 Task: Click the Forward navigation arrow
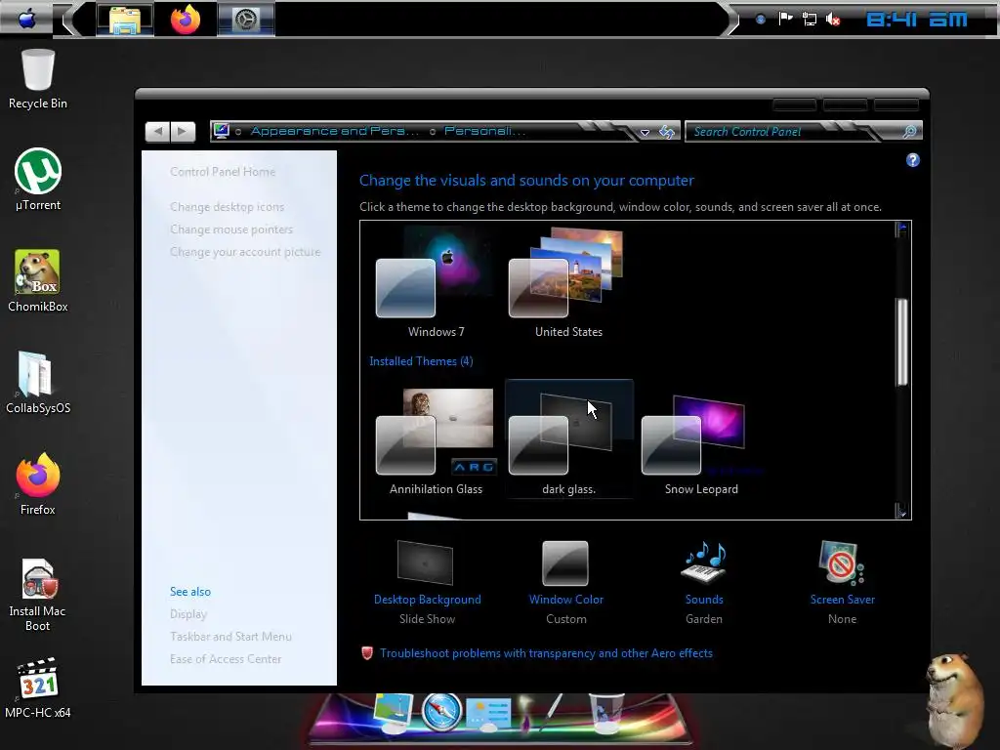pos(183,132)
